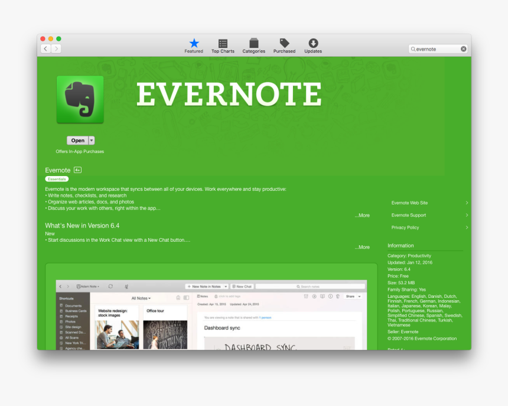The image size is (508, 406).
Task: Switch to Top Charts tab
Action: pyautogui.click(x=223, y=46)
